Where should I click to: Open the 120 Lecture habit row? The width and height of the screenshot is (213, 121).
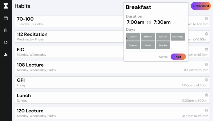tap(112, 113)
